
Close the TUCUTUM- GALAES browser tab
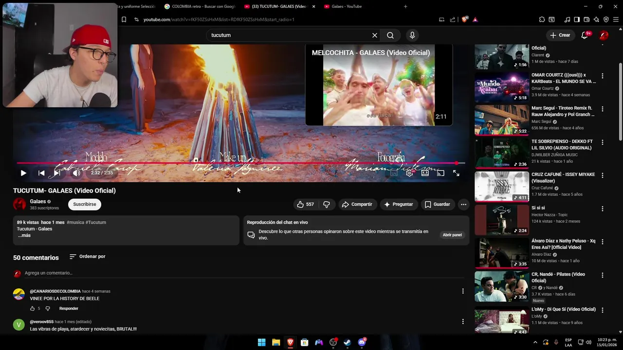[313, 6]
